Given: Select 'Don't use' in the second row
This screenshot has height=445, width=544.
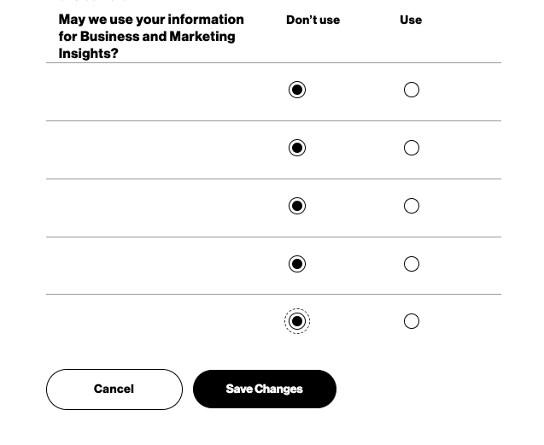Looking at the screenshot, I should click(x=297, y=148).
